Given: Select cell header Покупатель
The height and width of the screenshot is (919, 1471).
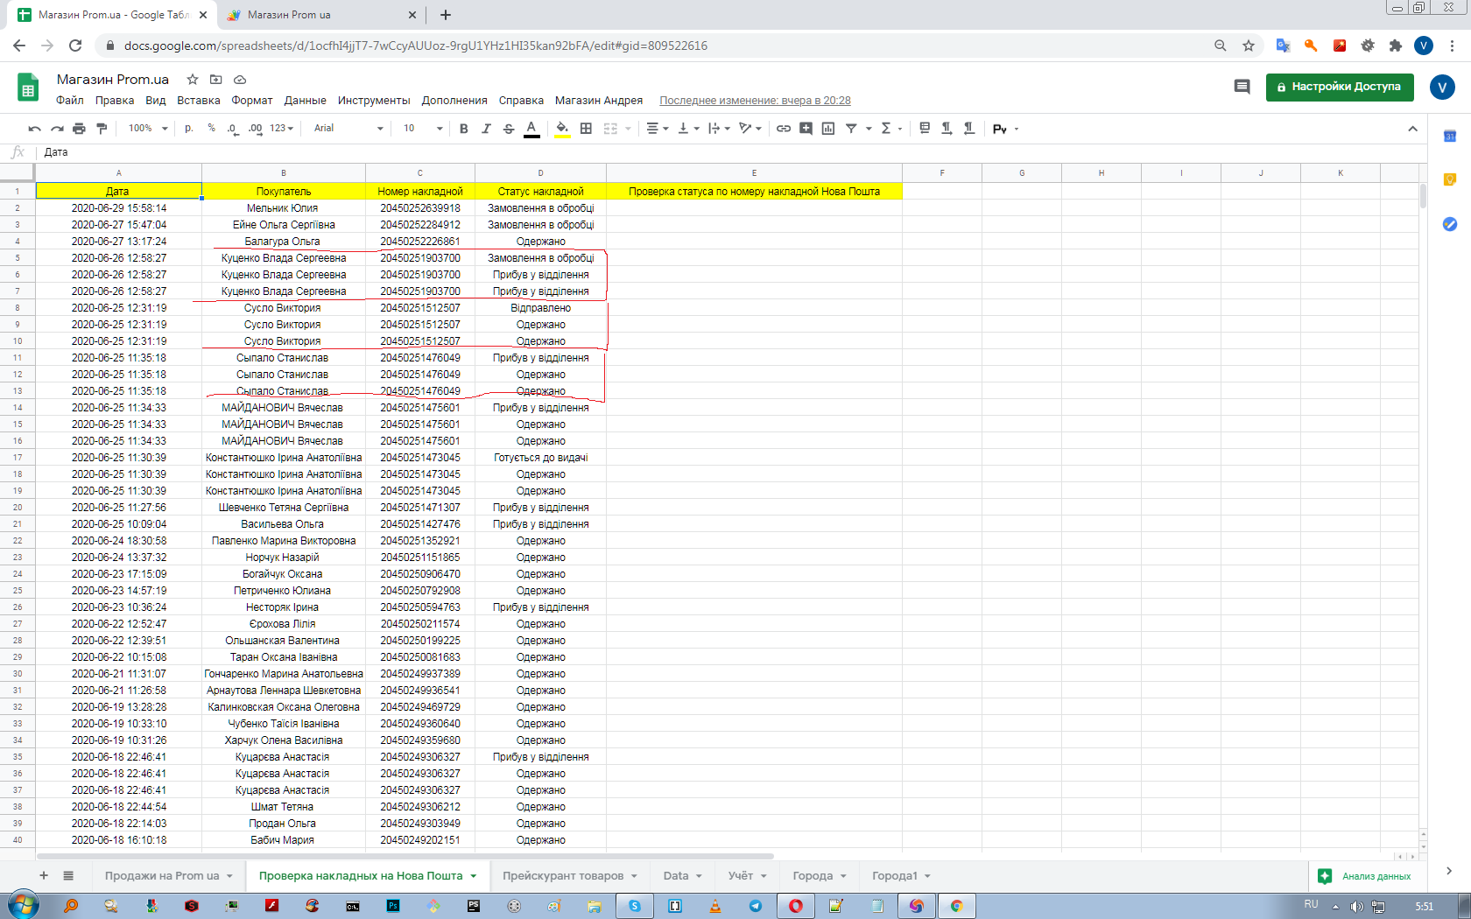Looking at the screenshot, I should tap(284, 191).
